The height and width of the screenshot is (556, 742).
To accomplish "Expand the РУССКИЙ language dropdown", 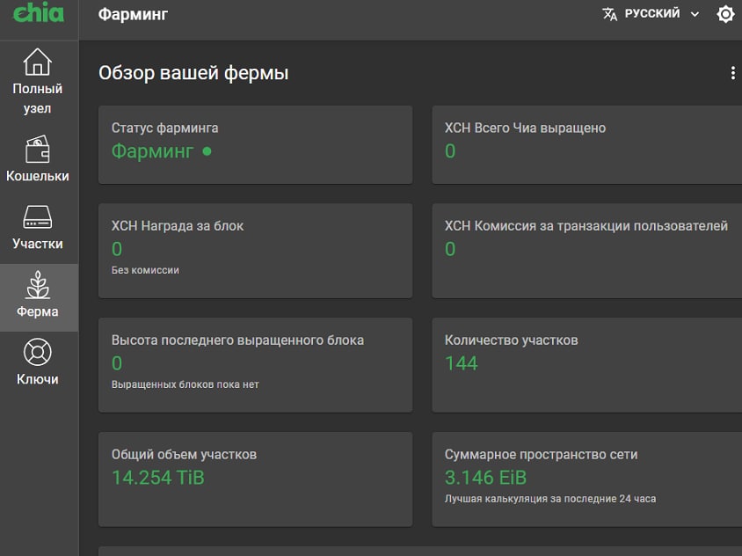I will click(x=651, y=14).
